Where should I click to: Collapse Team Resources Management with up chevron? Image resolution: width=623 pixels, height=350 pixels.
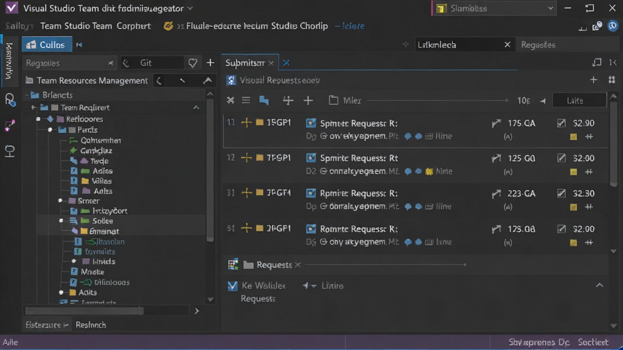[x=207, y=81]
